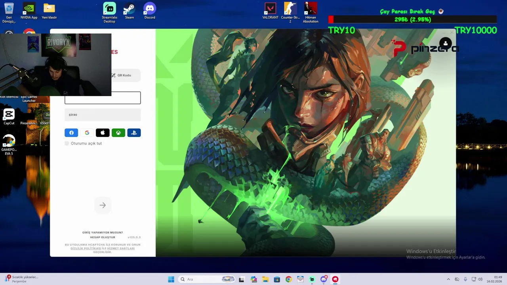The image size is (507, 285).
Task: Open Copilot icon in taskbar
Action: tap(253, 279)
